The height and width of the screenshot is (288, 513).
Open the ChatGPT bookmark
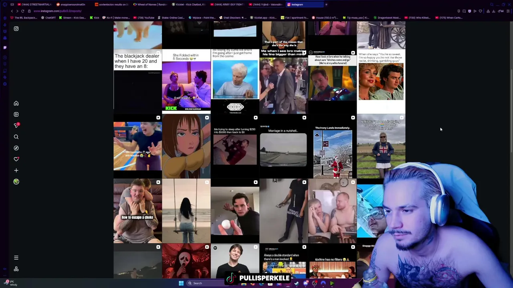click(x=48, y=18)
